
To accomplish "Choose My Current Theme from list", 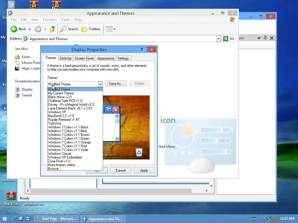I will coord(75,93).
